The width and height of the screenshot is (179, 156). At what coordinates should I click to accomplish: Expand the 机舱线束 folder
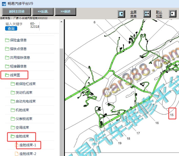[22, 110]
